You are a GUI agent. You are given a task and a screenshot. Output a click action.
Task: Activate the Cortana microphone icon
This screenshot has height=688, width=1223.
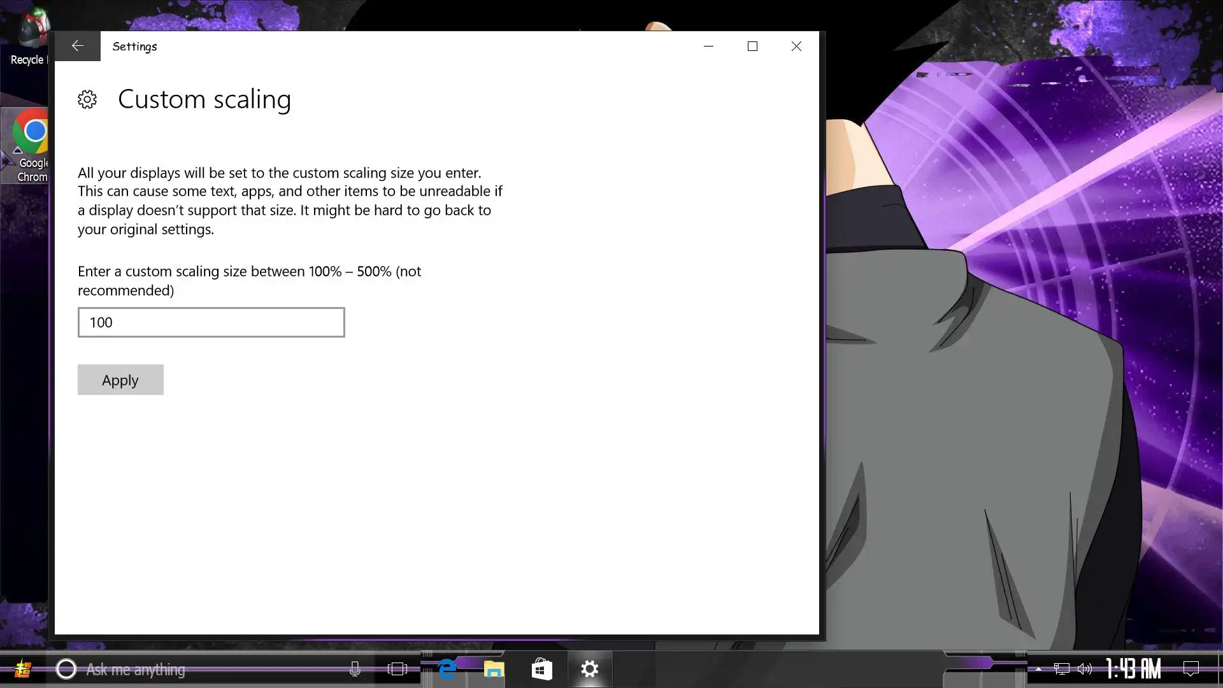tap(355, 669)
